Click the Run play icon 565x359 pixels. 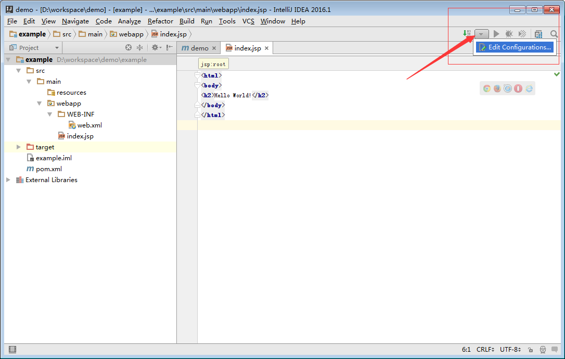coord(496,34)
